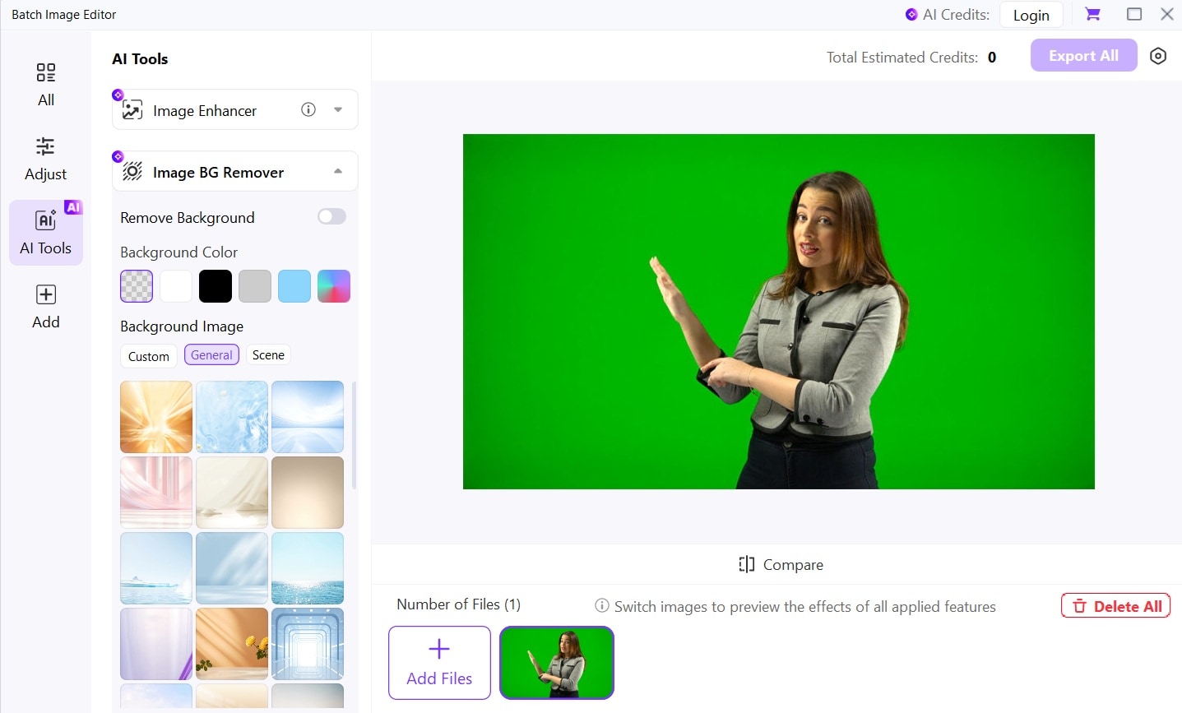Screen dimensions: 1182x713
Task: Choose the orange wall yellow flowers background
Action: click(x=232, y=644)
